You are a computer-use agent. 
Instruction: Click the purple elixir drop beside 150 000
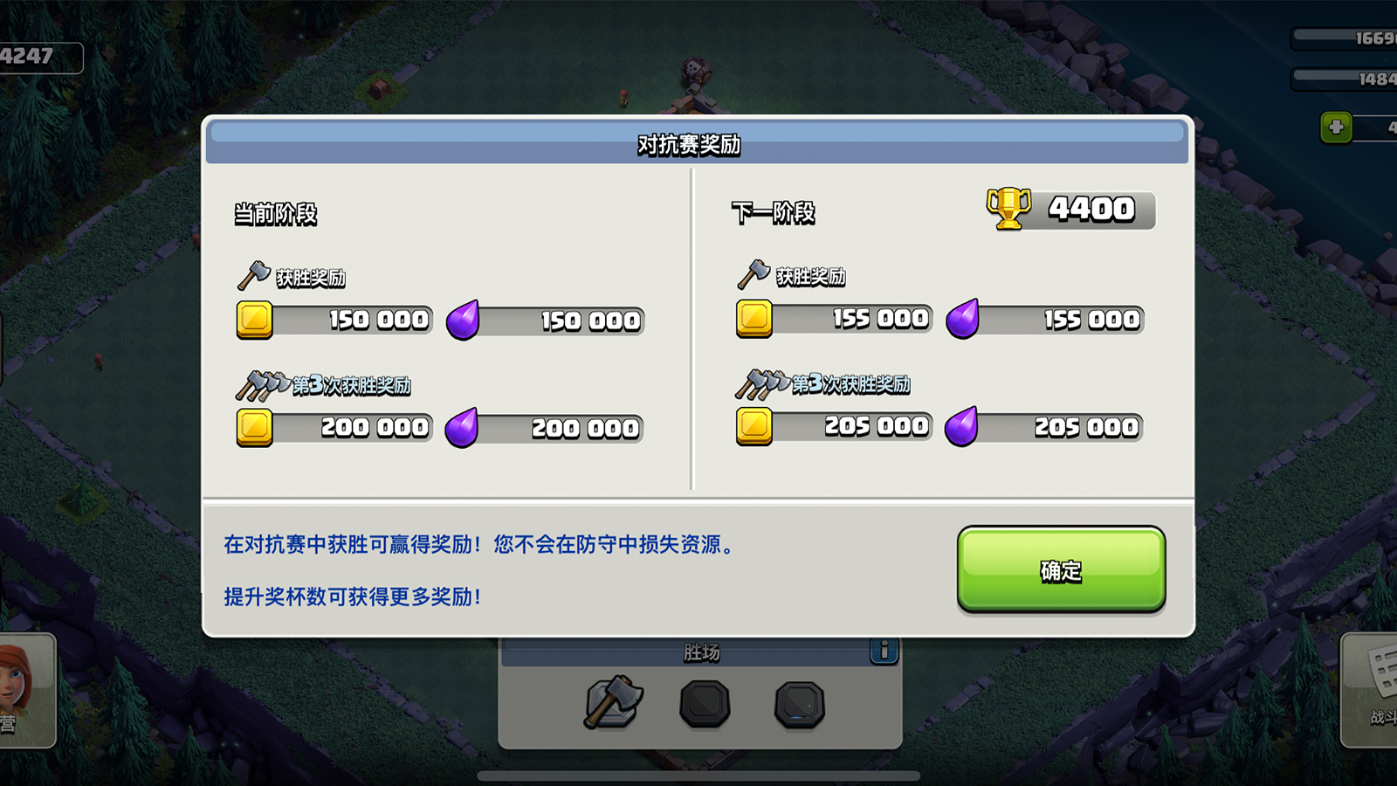[464, 320]
